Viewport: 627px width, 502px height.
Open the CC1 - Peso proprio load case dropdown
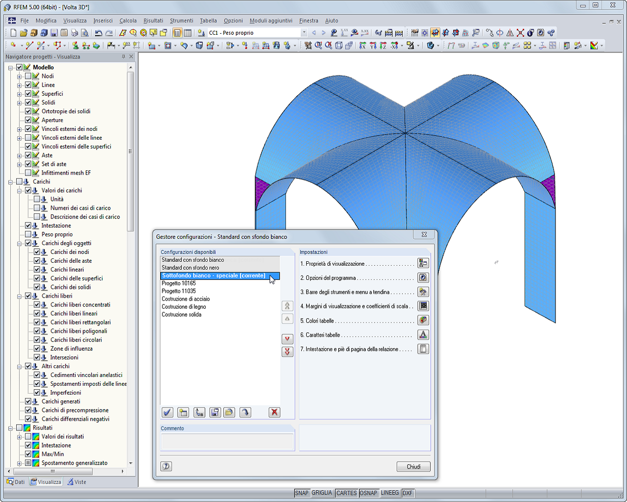(304, 32)
